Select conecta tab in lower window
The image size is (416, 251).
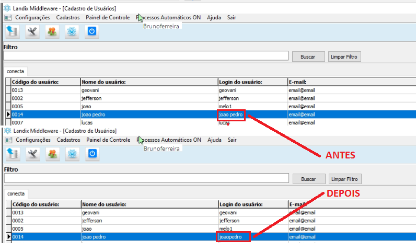pos(16,193)
